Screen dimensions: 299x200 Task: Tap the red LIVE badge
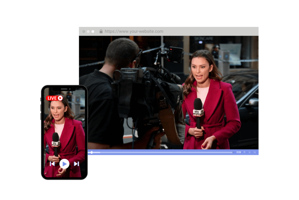55,98
